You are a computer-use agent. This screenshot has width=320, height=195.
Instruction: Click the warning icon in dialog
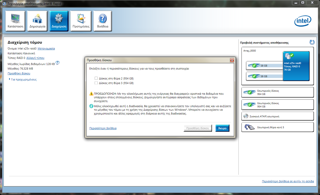[x=91, y=94]
